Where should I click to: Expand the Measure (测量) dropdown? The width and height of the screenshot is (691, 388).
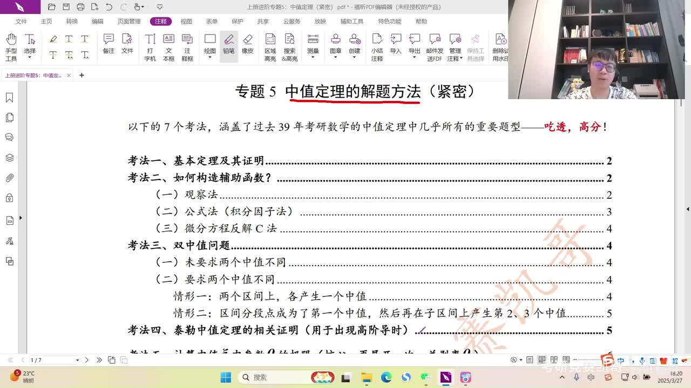pos(313,58)
